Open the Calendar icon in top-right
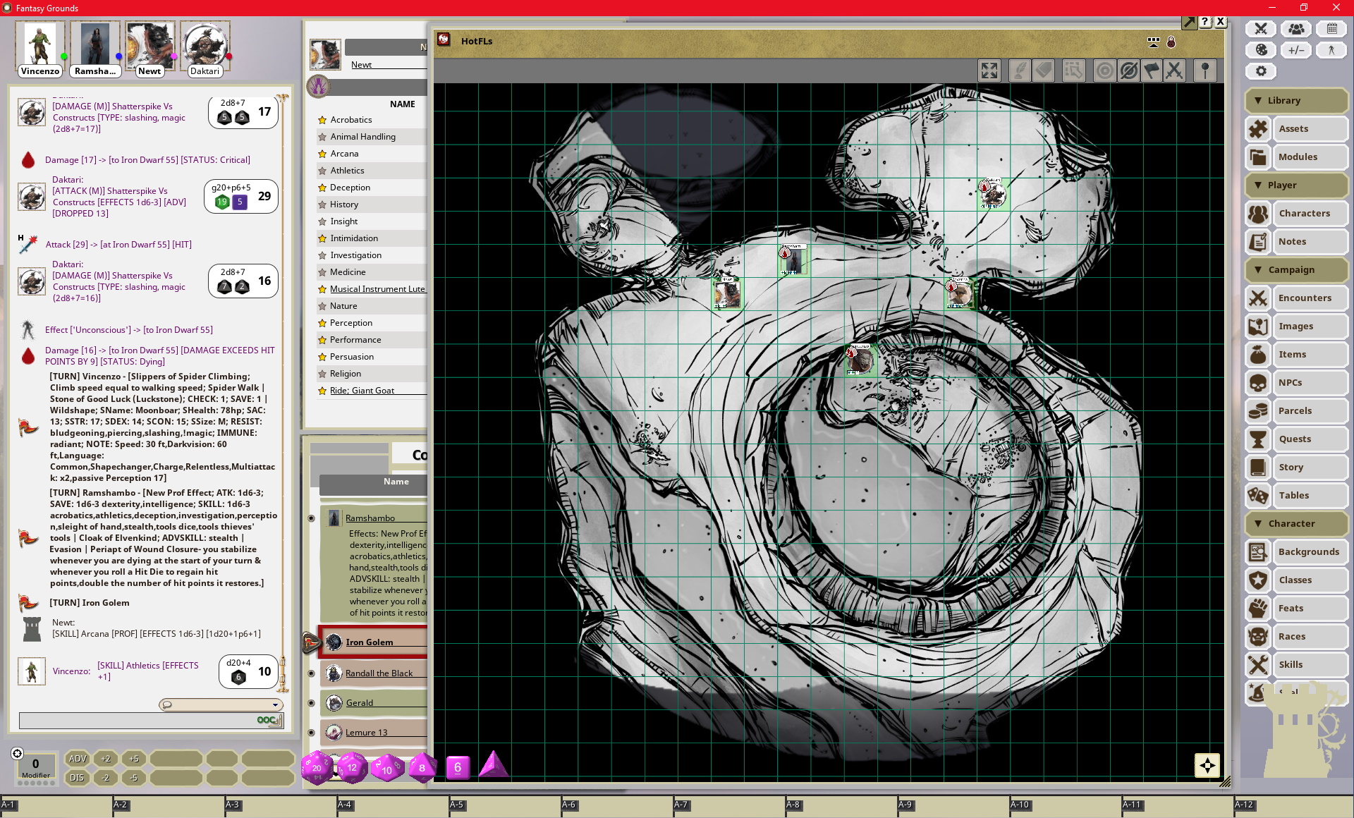This screenshot has height=818, width=1354. click(x=1331, y=29)
